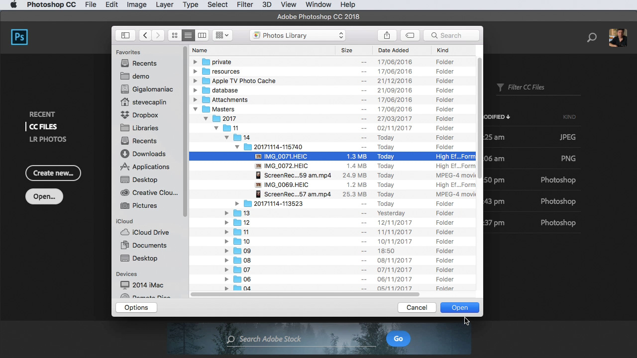This screenshot has width=637, height=358.
Task: Expand the resources folder
Action: [195, 71]
